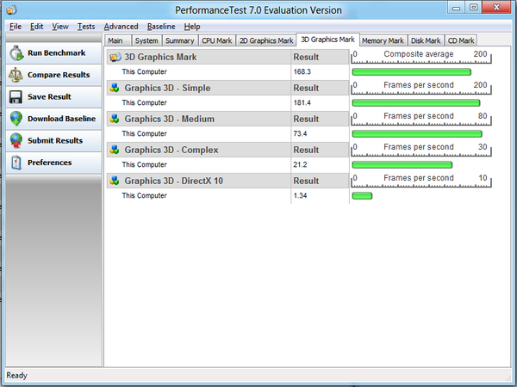The height and width of the screenshot is (387, 517).
Task: Switch to the Memory Mark tab
Action: (x=382, y=40)
